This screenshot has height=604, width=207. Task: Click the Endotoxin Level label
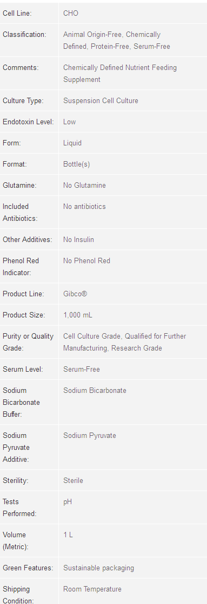pyautogui.click(x=28, y=122)
